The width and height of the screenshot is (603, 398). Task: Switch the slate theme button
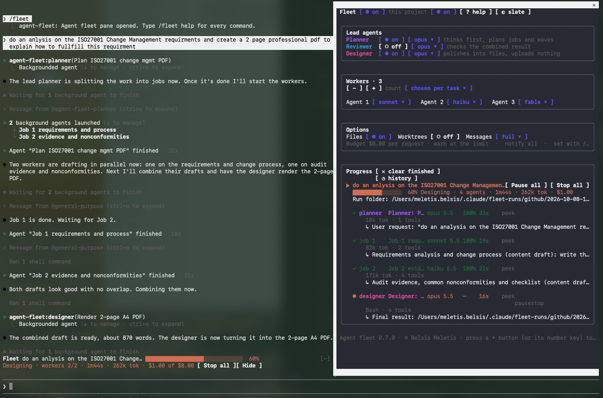[x=513, y=12]
